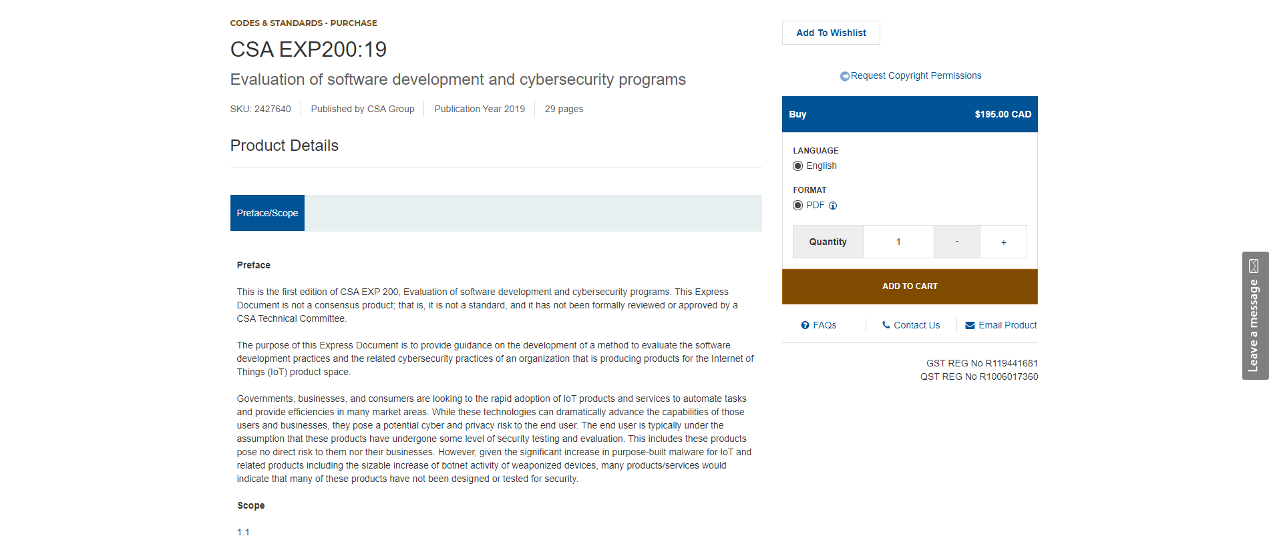Decrease quantity with the minus button
The height and width of the screenshot is (542, 1269).
coord(956,242)
